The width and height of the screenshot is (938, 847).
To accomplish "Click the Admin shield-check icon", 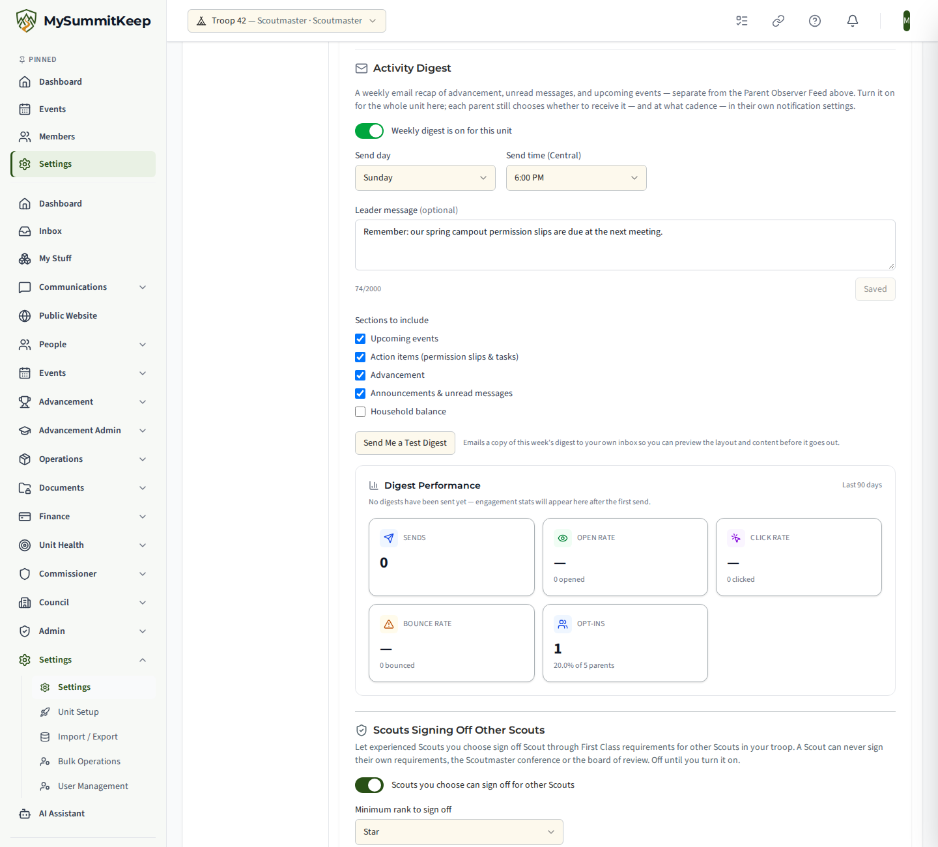I will (x=25, y=631).
